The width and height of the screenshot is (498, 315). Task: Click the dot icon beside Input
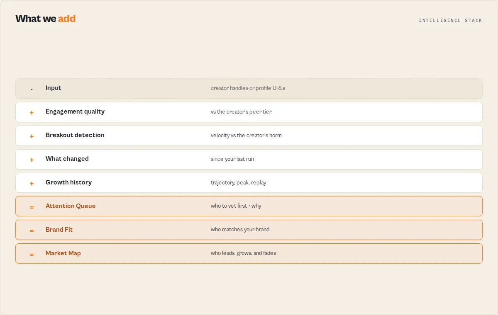tap(32, 89)
